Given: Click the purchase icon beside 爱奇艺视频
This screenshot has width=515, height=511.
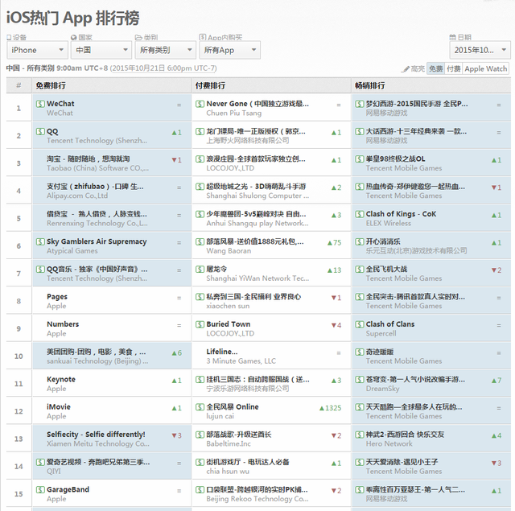Looking at the screenshot, I should tap(40, 462).
